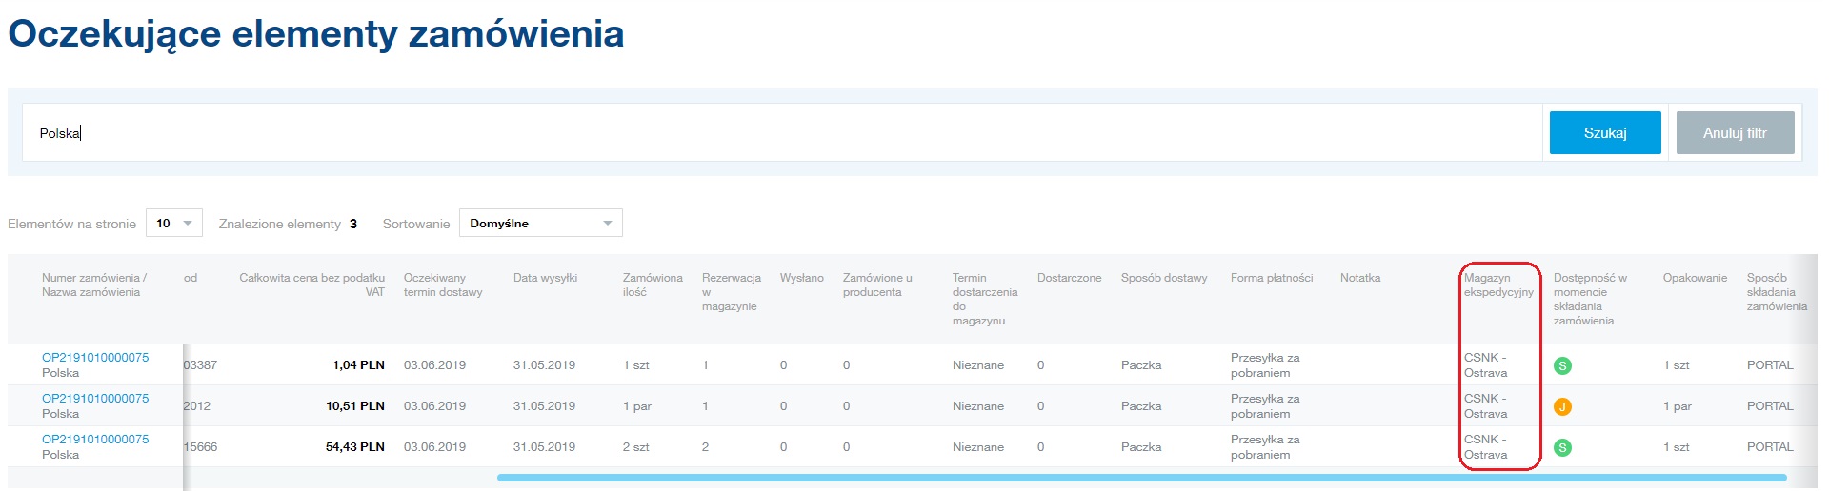The height and width of the screenshot is (491, 1829).
Task: Open order link in the second row
Action: 95,399
